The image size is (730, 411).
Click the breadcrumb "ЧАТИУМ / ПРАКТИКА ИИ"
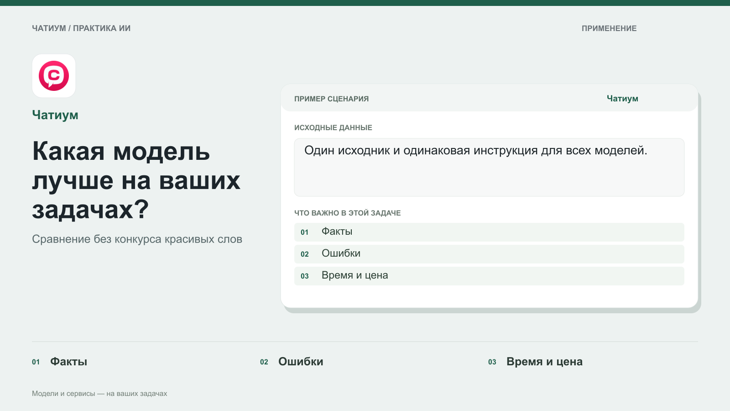point(81,28)
